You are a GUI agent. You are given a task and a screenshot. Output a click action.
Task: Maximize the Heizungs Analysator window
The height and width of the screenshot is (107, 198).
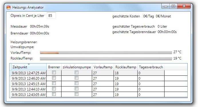[173, 6]
